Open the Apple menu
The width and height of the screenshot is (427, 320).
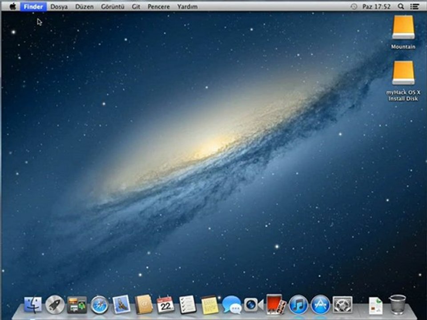12,6
